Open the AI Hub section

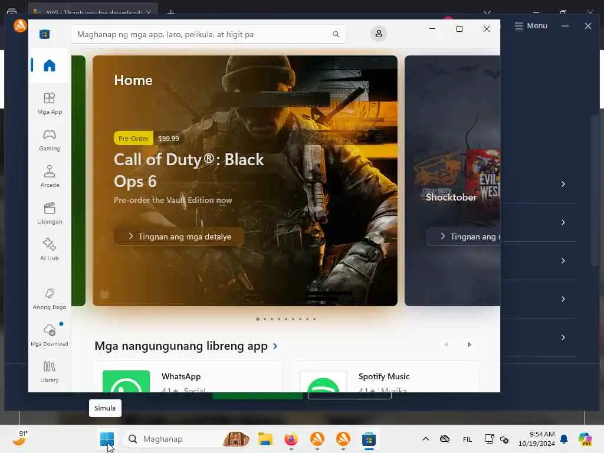coord(50,250)
